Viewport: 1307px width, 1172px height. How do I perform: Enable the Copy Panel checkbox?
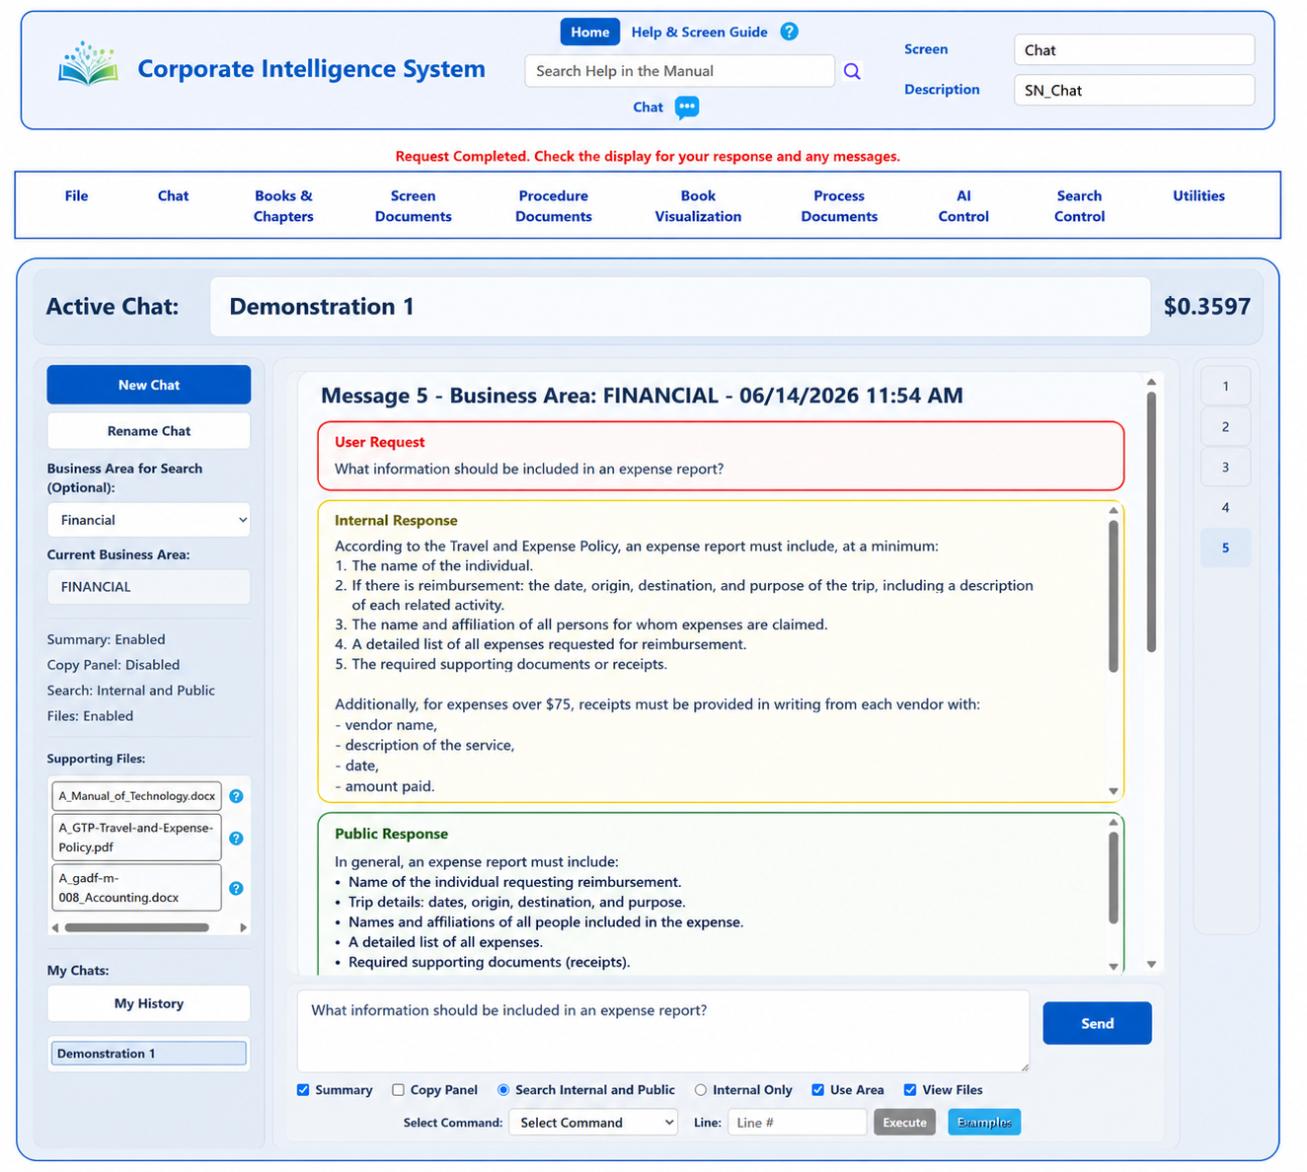pyautogui.click(x=398, y=1090)
